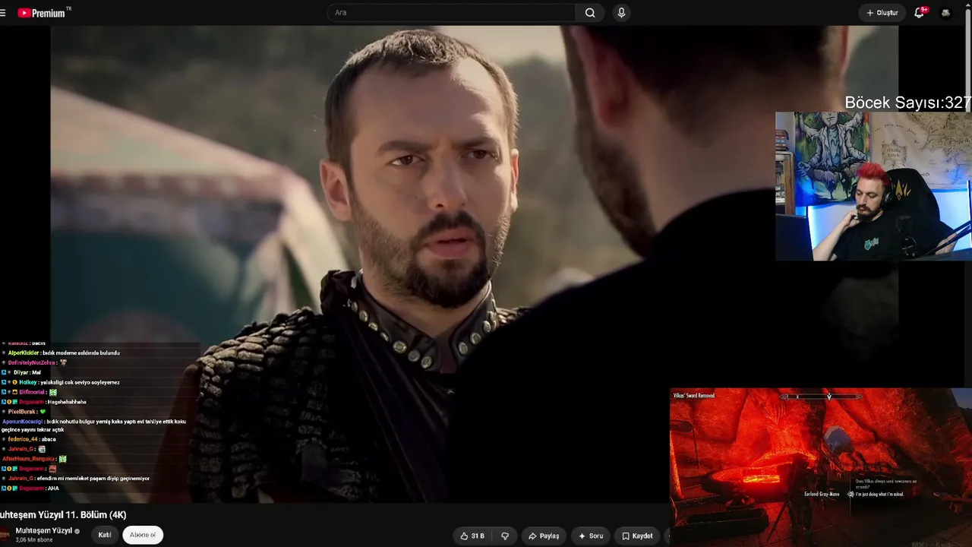
Task: Click the Skyrim gameplay overlay
Action: tap(821, 467)
